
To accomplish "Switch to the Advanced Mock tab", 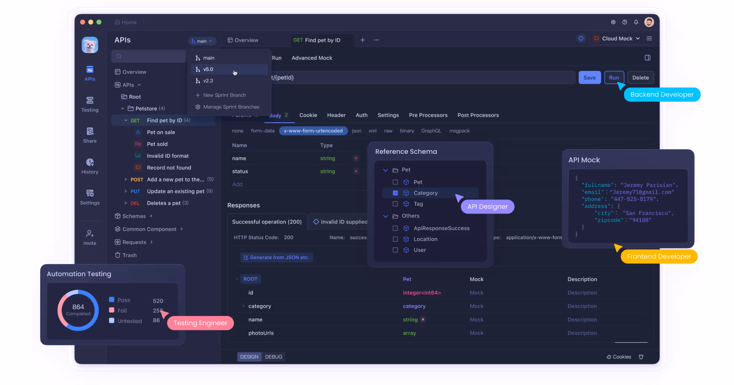I will point(312,58).
